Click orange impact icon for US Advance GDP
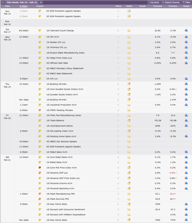 tap(40, 173)
